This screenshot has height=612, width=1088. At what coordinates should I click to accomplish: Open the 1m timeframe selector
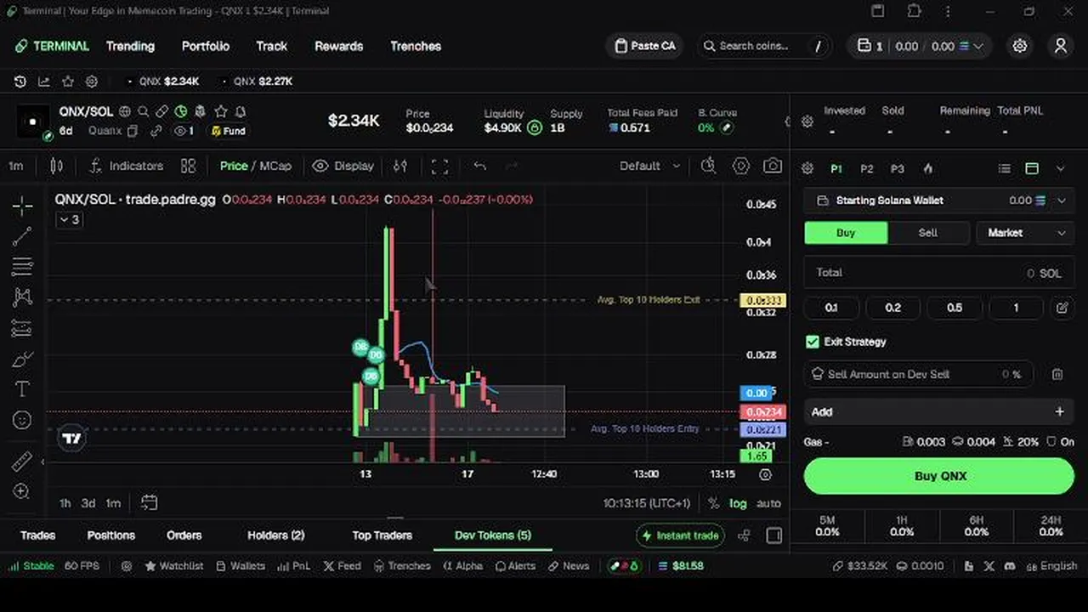tap(16, 166)
